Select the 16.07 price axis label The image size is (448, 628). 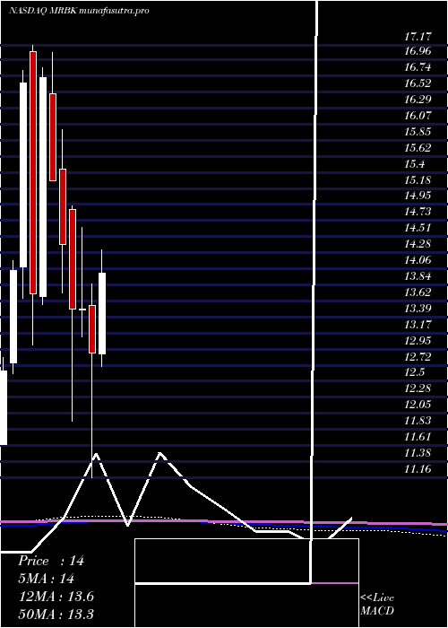tap(418, 116)
